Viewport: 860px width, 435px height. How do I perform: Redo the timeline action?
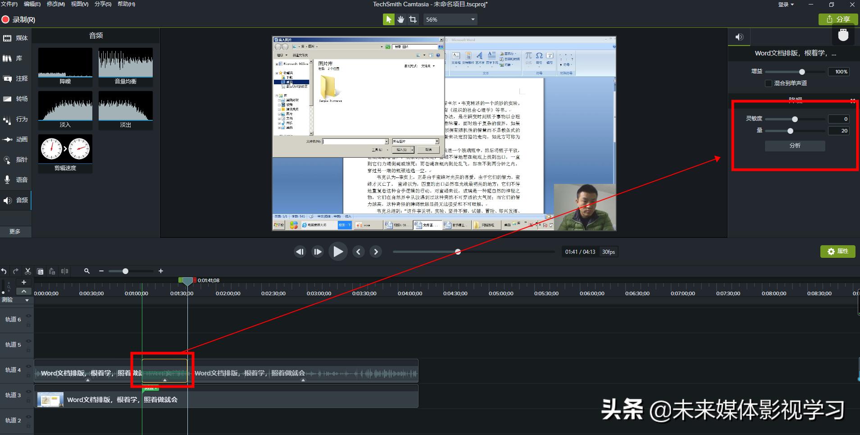(16, 271)
